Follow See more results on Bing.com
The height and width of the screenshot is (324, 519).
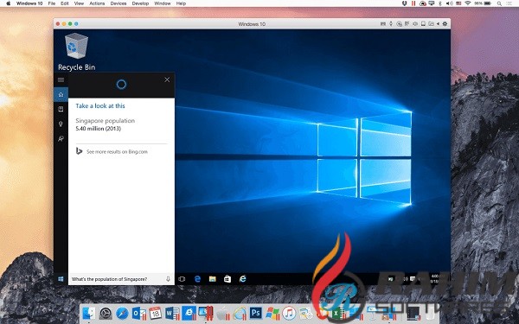(117, 152)
